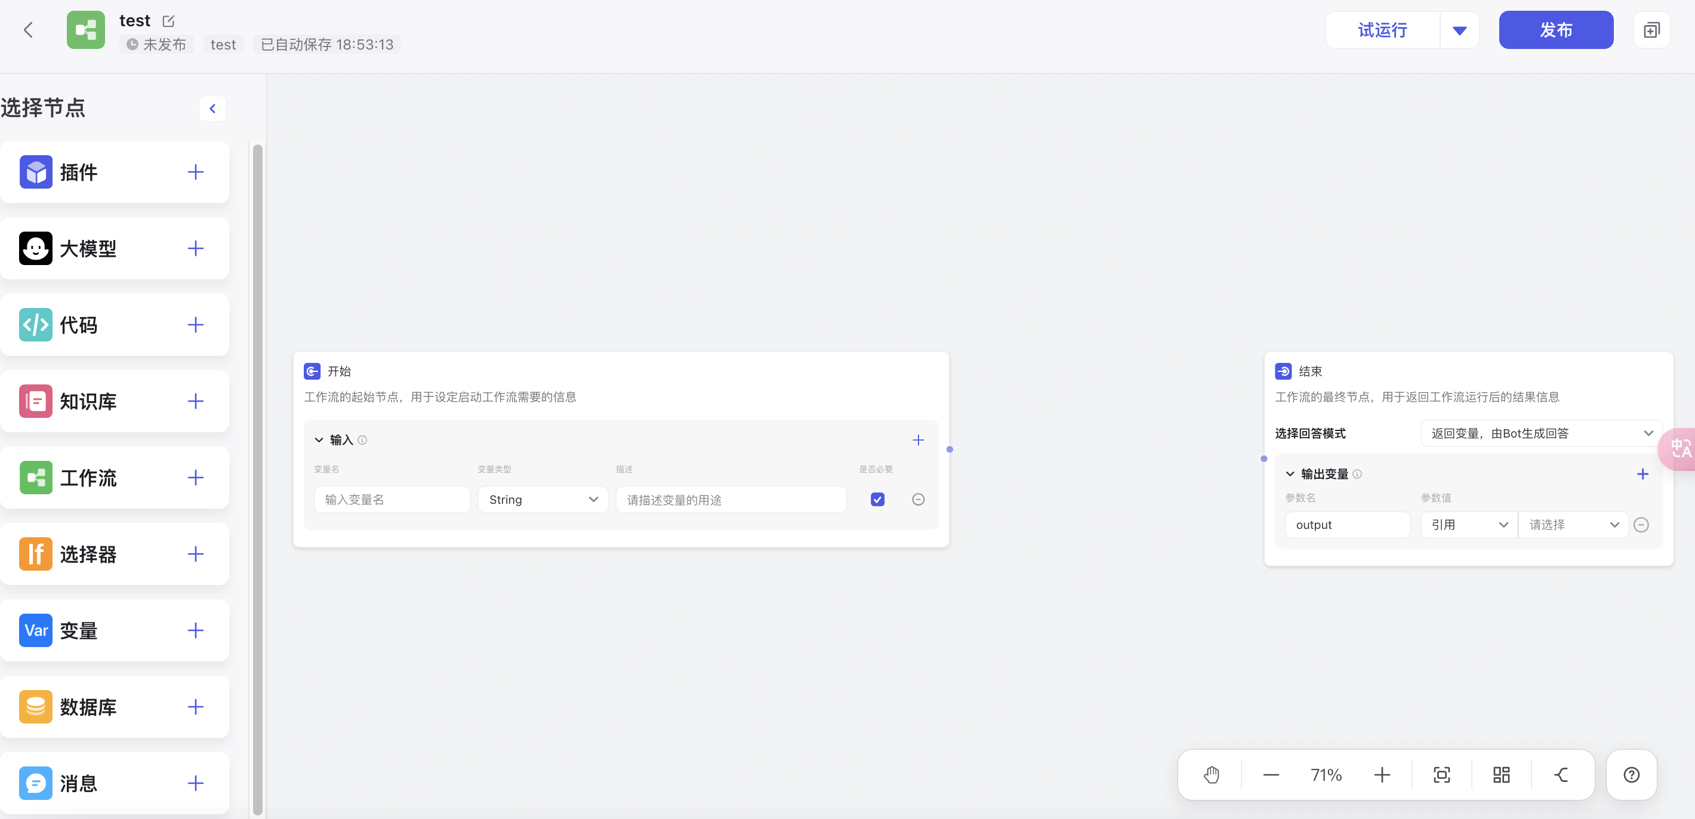The width and height of the screenshot is (1695, 819).
Task: Add a 知识库 knowledge node
Action: pyautogui.click(x=195, y=401)
